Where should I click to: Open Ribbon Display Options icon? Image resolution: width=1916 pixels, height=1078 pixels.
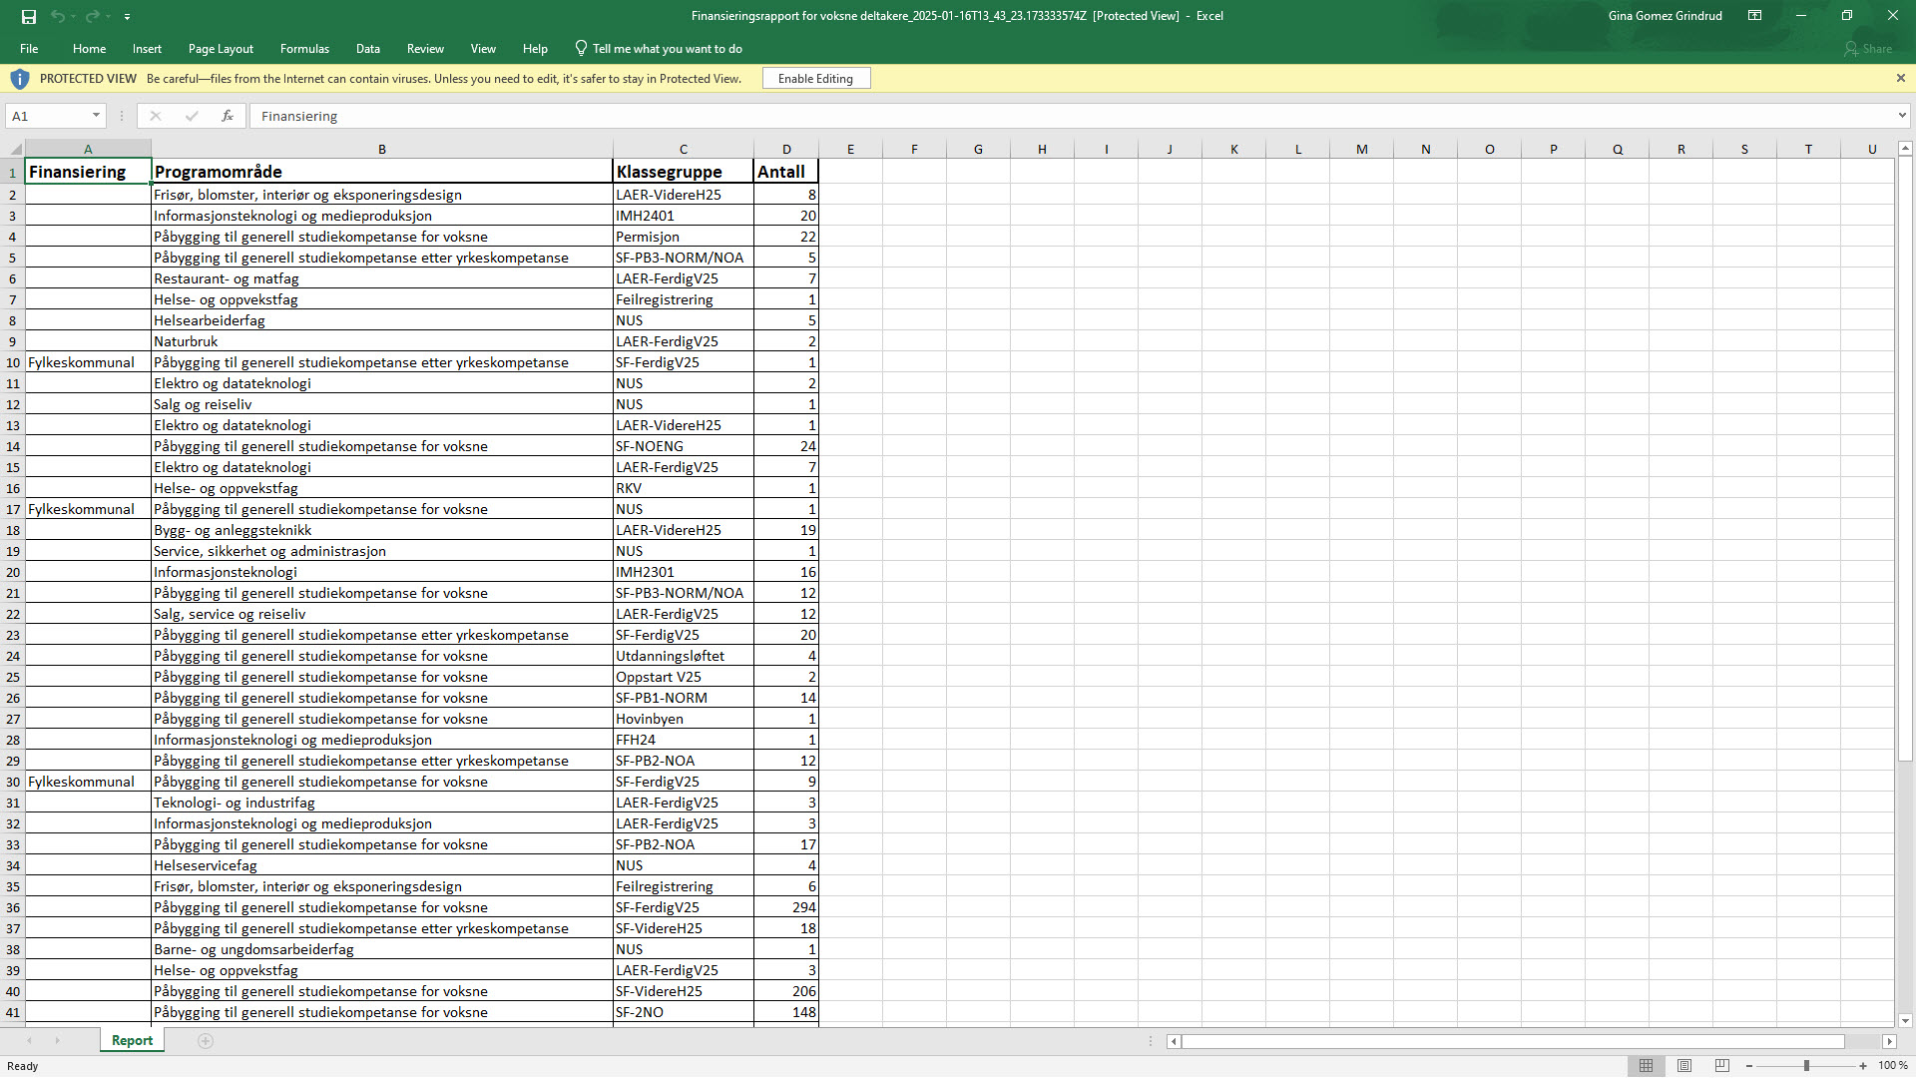point(1754,16)
